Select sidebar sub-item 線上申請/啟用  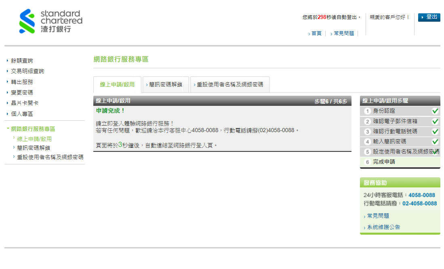pyautogui.click(x=34, y=139)
